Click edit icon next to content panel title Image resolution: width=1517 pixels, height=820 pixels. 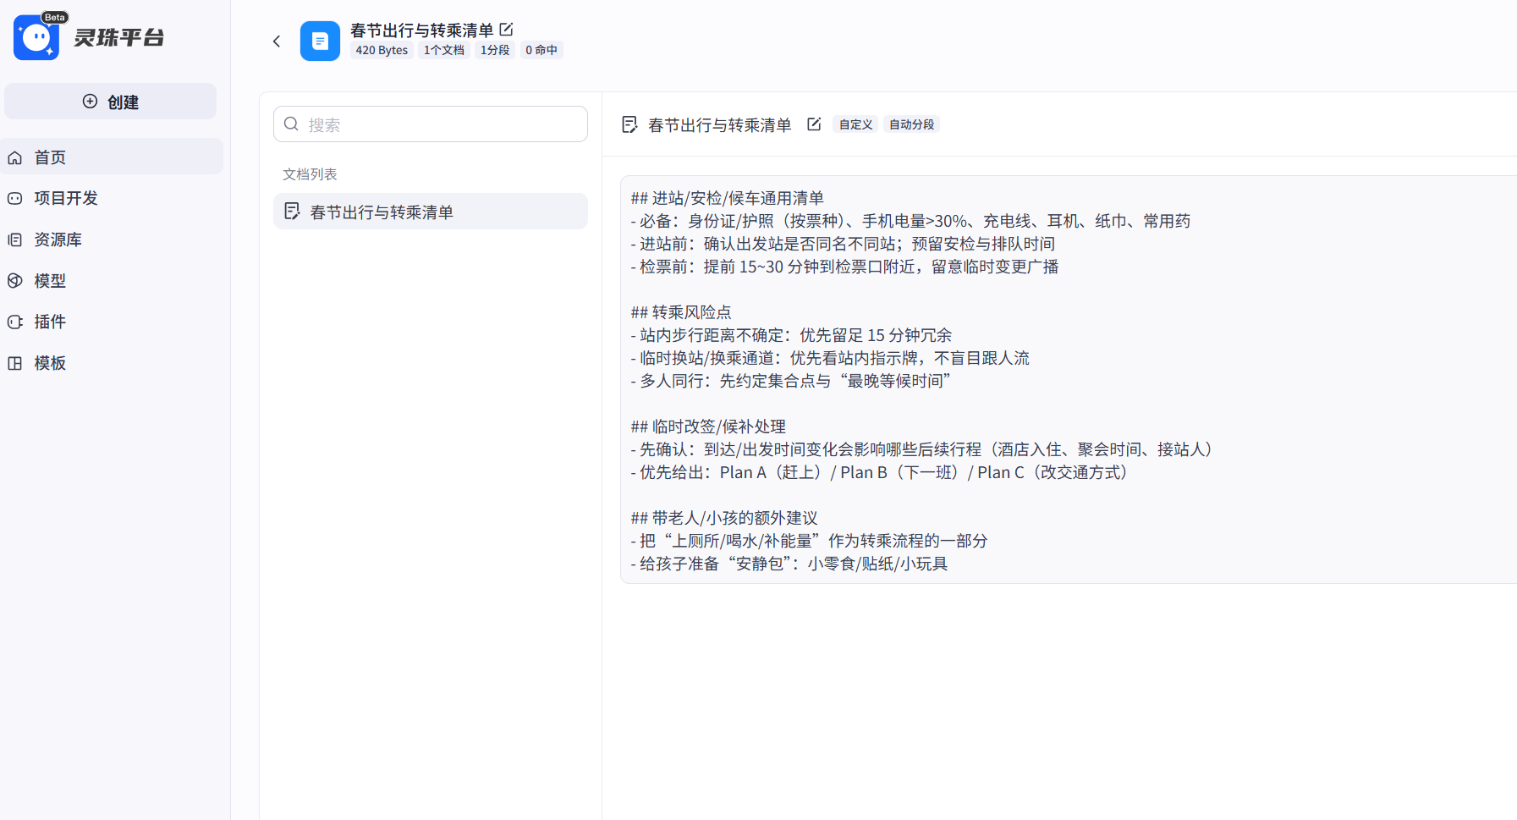point(814,124)
